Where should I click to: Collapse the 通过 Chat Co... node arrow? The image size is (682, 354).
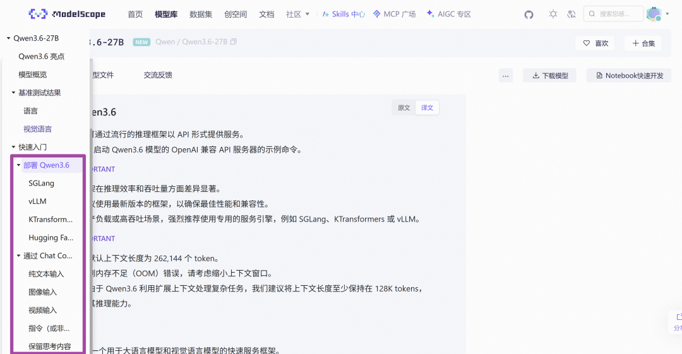19,256
